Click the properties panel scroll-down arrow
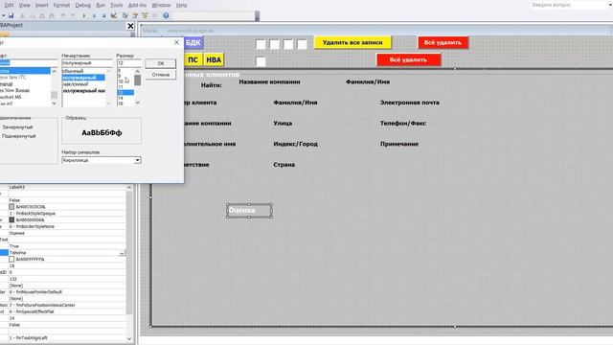613x345 pixels. click(x=129, y=338)
